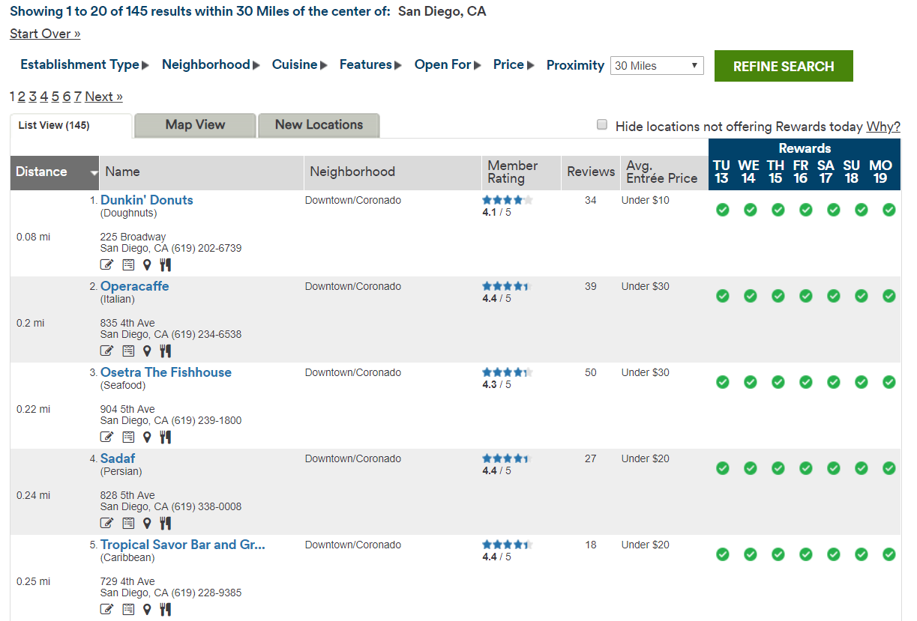917x621 pixels.
Task: Write a review for Tropical Savor Bar
Action: tap(107, 609)
